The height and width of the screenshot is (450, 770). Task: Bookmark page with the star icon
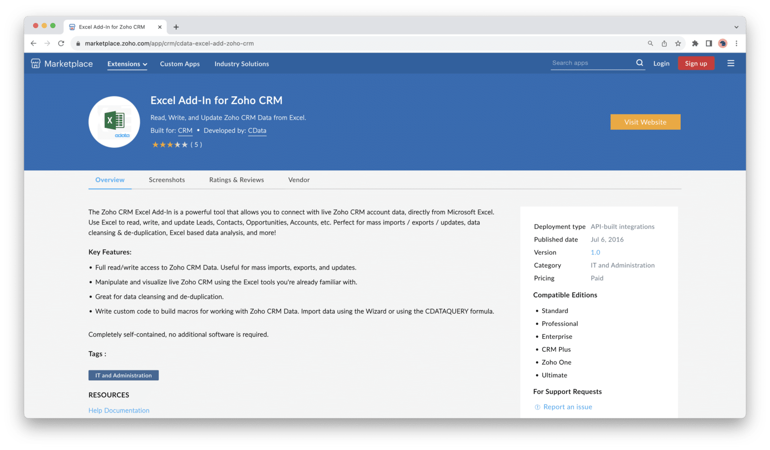click(678, 44)
